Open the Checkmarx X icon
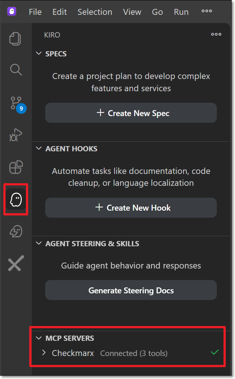Viewport: 235px width, 379px height. point(16,264)
